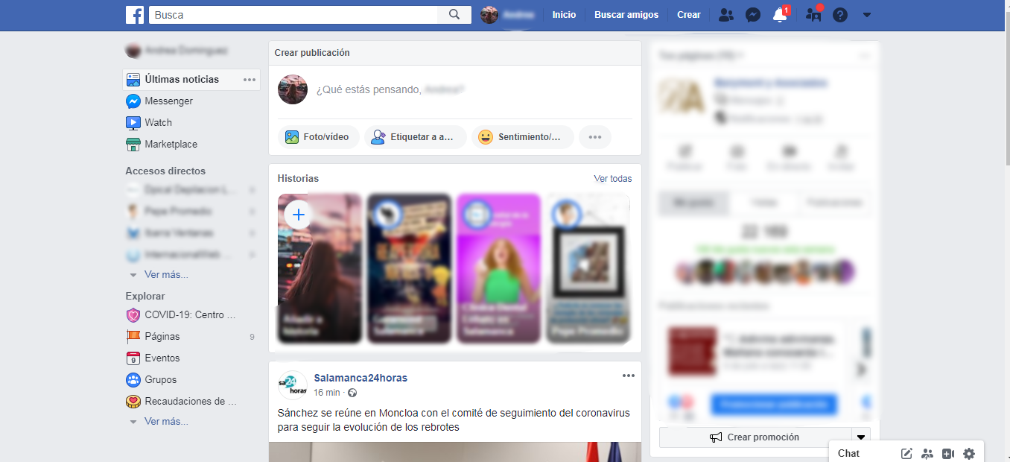1010x462 pixels.
Task: Click Ver todas stories link
Action: click(x=613, y=178)
